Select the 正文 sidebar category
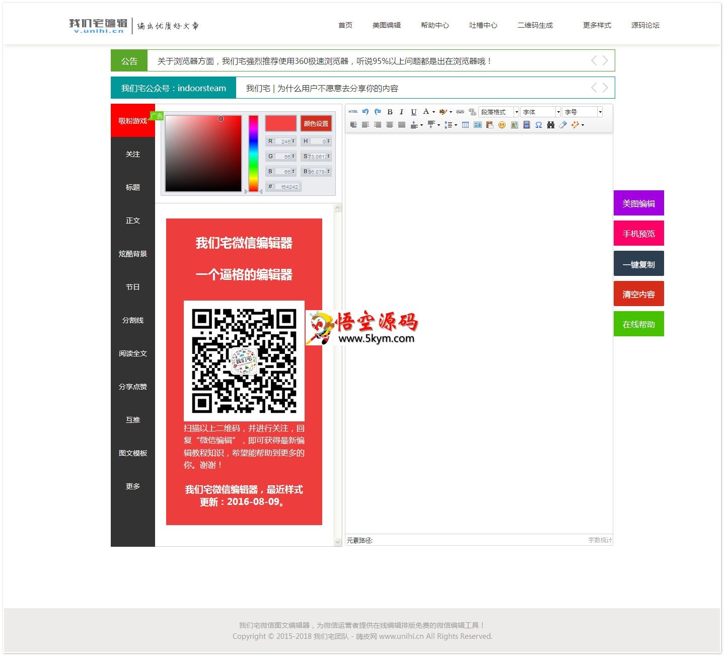This screenshot has width=724, height=656. coord(133,221)
